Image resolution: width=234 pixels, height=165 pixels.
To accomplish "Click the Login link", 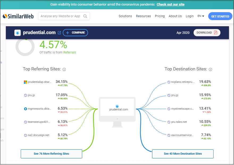I will (190, 16).
